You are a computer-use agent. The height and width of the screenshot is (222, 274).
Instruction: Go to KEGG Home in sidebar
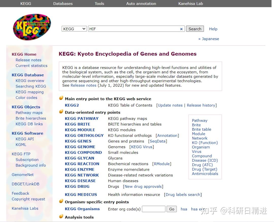(24, 54)
